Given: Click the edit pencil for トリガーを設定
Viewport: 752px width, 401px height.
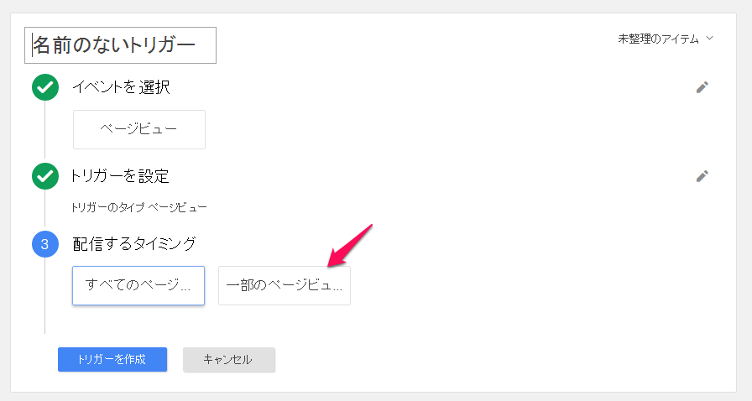Looking at the screenshot, I should point(702,176).
